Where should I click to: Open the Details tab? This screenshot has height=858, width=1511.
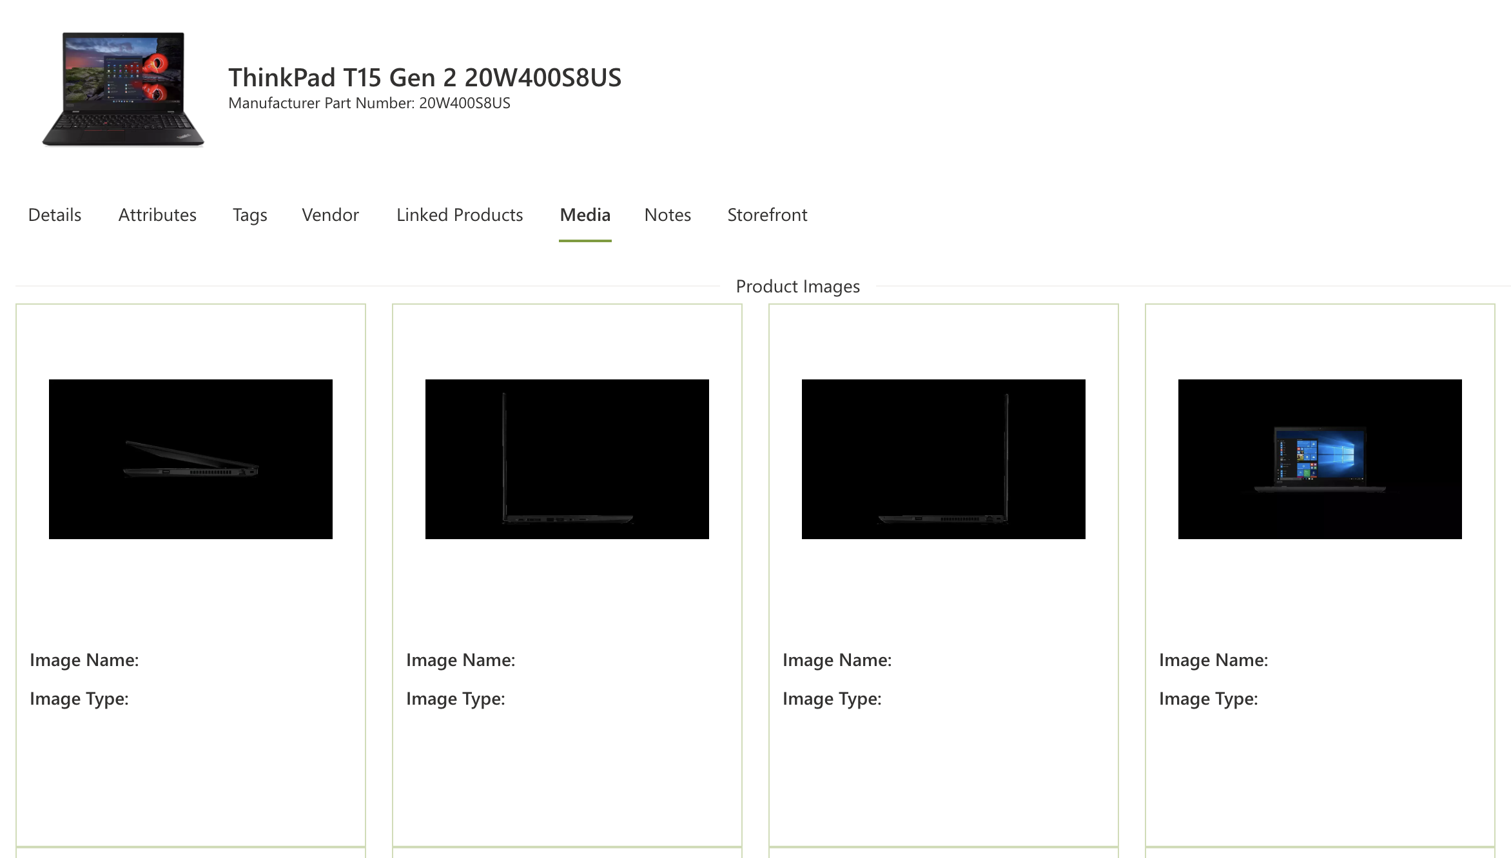coord(55,215)
